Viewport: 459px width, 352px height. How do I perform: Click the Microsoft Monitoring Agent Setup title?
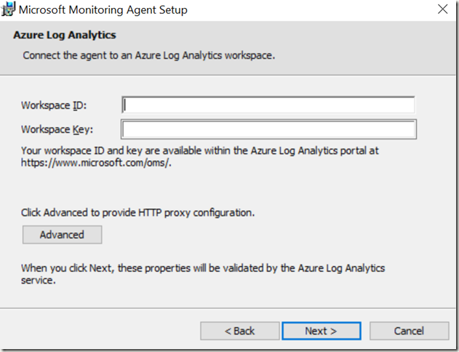click(103, 10)
